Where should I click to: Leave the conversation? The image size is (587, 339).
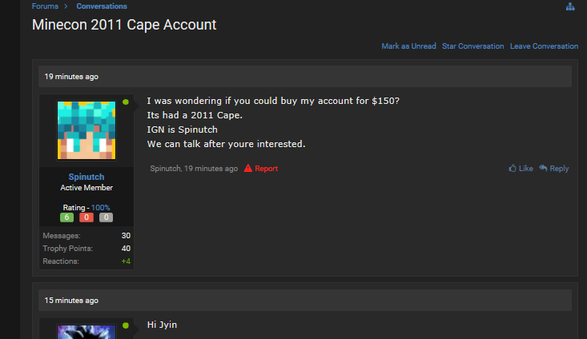pos(544,46)
